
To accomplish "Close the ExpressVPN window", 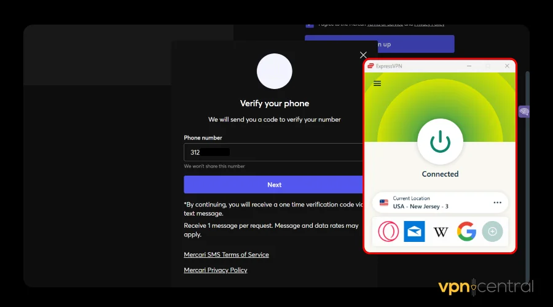I will [507, 66].
